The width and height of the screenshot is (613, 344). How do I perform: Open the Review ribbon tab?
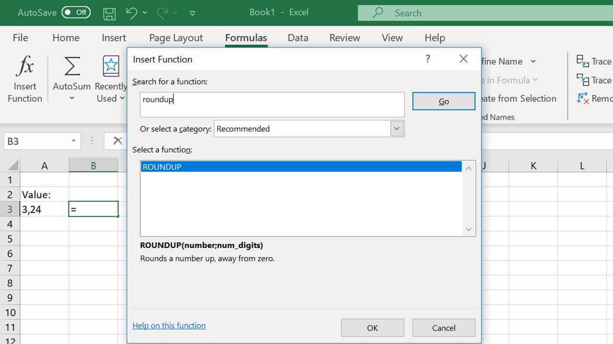[x=344, y=37]
